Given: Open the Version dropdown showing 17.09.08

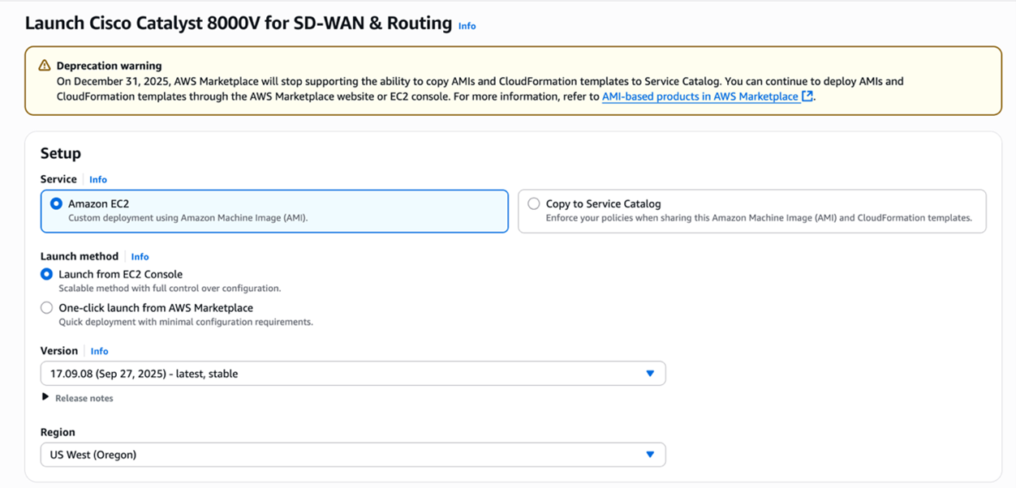Looking at the screenshot, I should tap(352, 374).
